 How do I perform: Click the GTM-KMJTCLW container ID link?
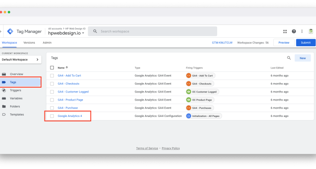point(222,43)
